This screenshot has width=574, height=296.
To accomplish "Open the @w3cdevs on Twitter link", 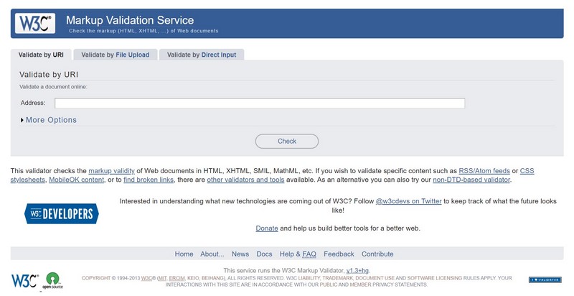I will (x=408, y=201).
